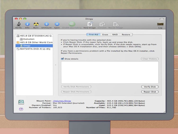The image size is (178, 134).
Task: Click the Dingy window title
Action: [x=89, y=19]
